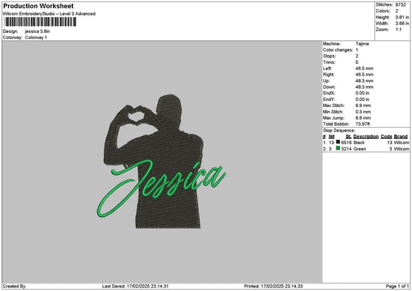Click the Total Bobbin value
Image resolution: width=412 pixels, height=291 pixels.
coord(363,124)
